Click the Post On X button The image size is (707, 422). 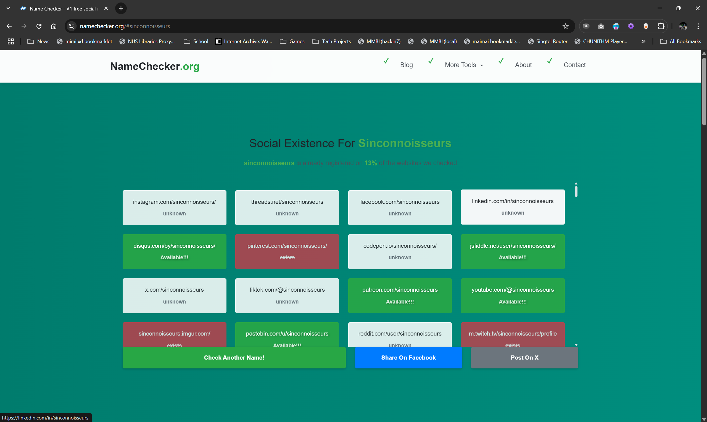[524, 357]
